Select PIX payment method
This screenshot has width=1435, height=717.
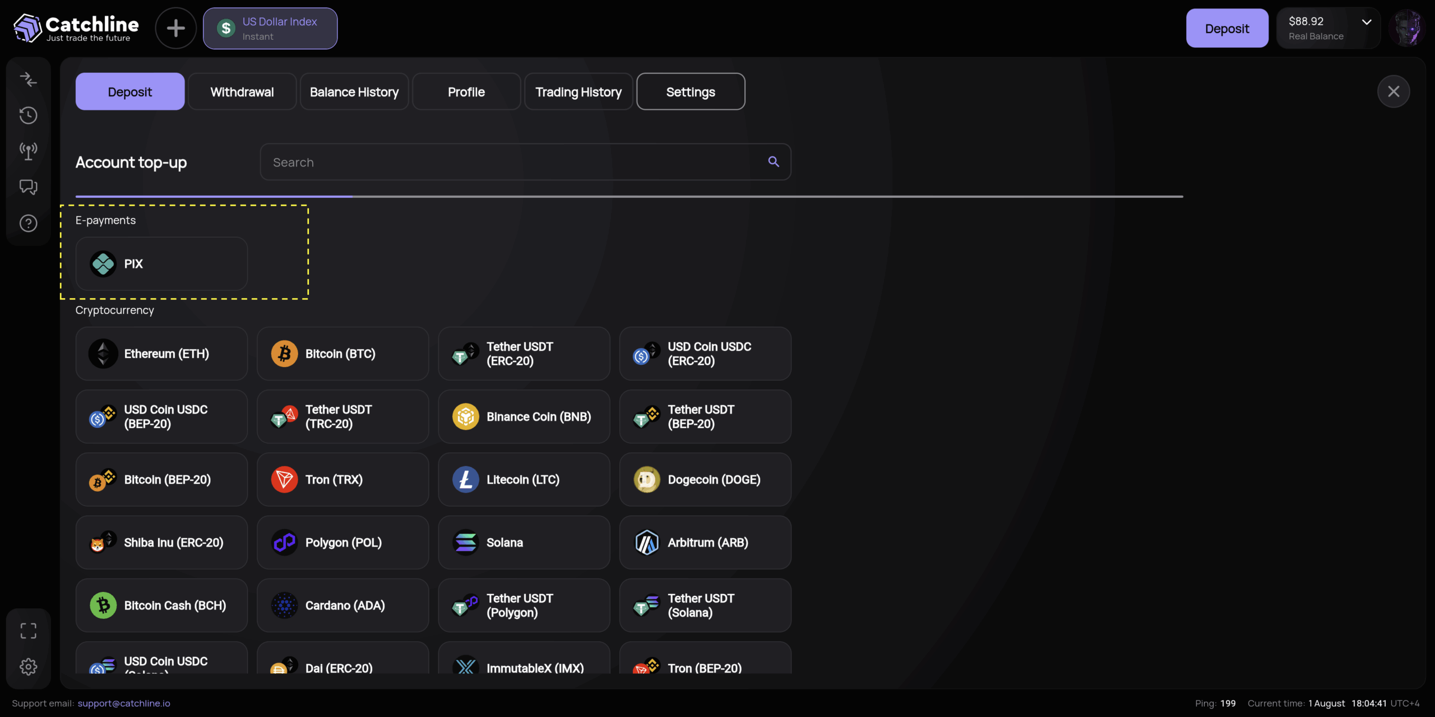click(x=161, y=263)
